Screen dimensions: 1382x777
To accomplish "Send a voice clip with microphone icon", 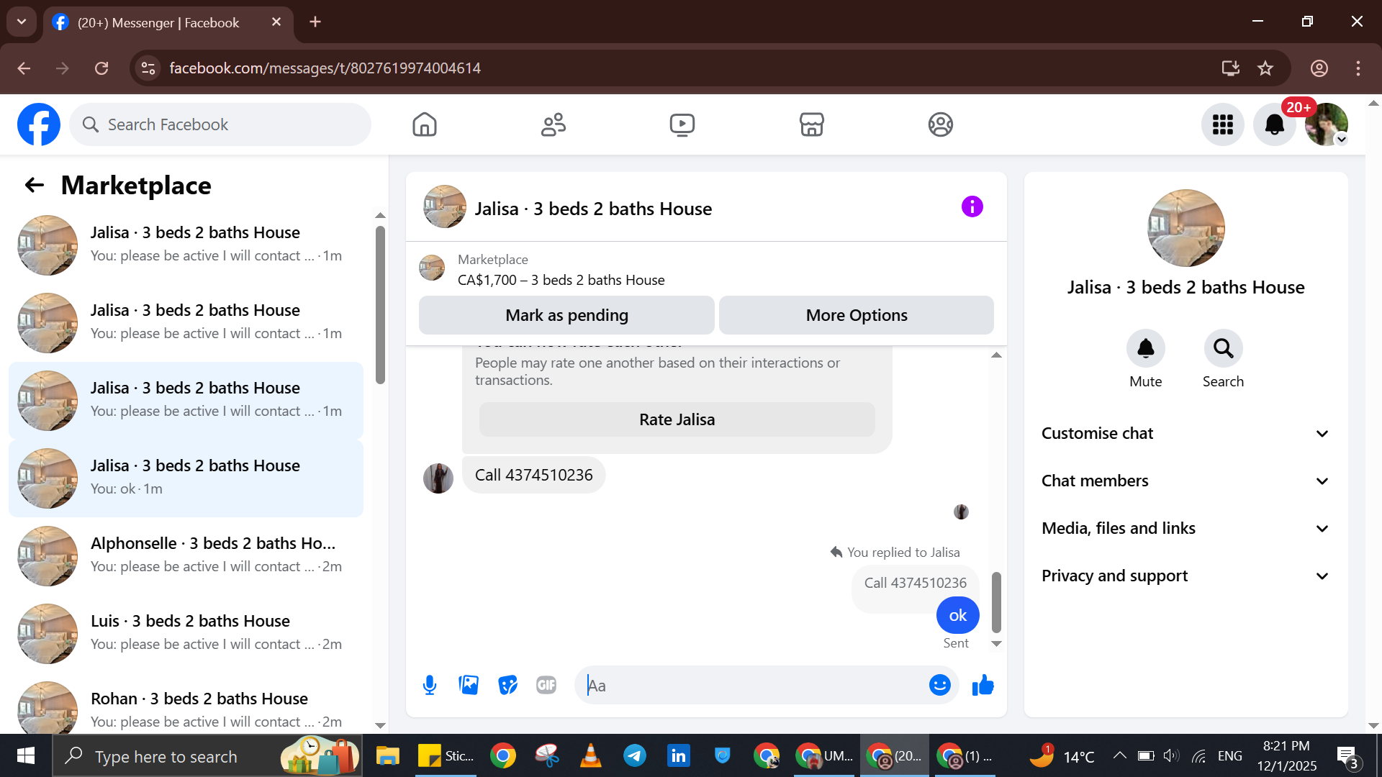I will pyautogui.click(x=430, y=686).
